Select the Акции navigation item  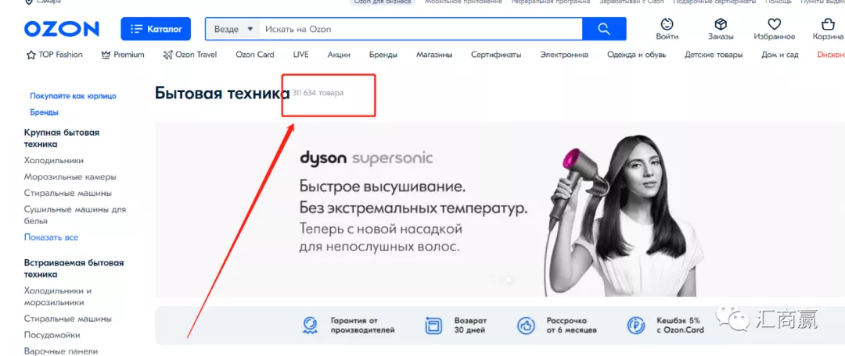pyautogui.click(x=339, y=55)
